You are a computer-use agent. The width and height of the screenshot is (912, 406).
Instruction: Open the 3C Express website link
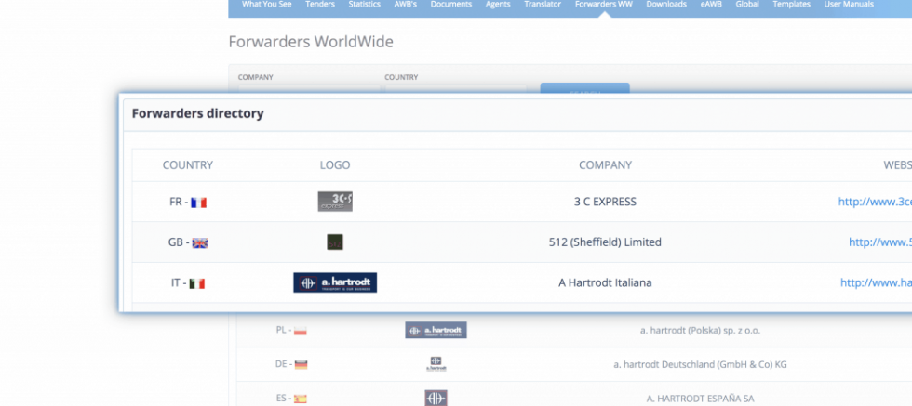874,202
